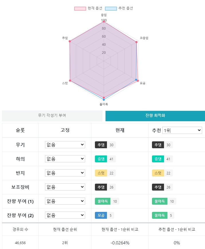The height and width of the screenshot is (249, 205).
Task: Toggle the 현재 옵션 legend swatch
Action: 80,8
